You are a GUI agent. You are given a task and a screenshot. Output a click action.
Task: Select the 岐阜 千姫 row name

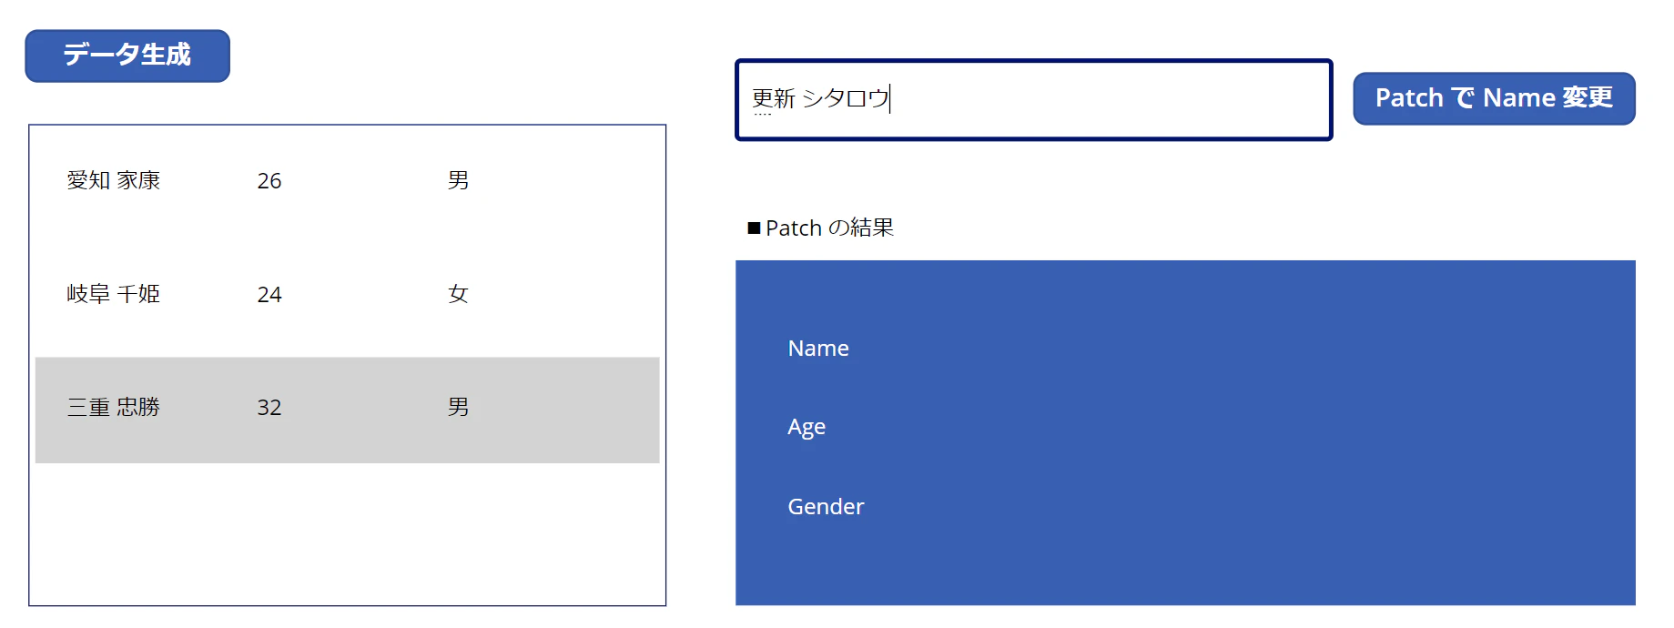click(x=114, y=294)
